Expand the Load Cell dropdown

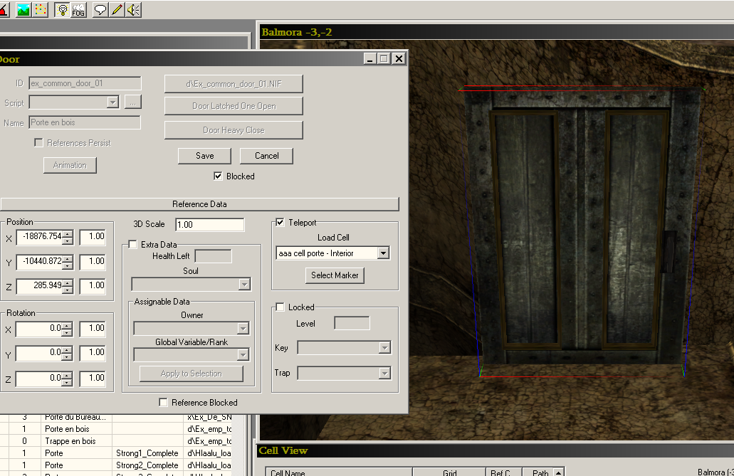pos(384,253)
